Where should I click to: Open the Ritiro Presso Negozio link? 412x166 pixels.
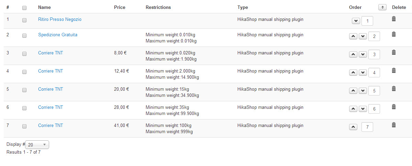pyautogui.click(x=60, y=20)
